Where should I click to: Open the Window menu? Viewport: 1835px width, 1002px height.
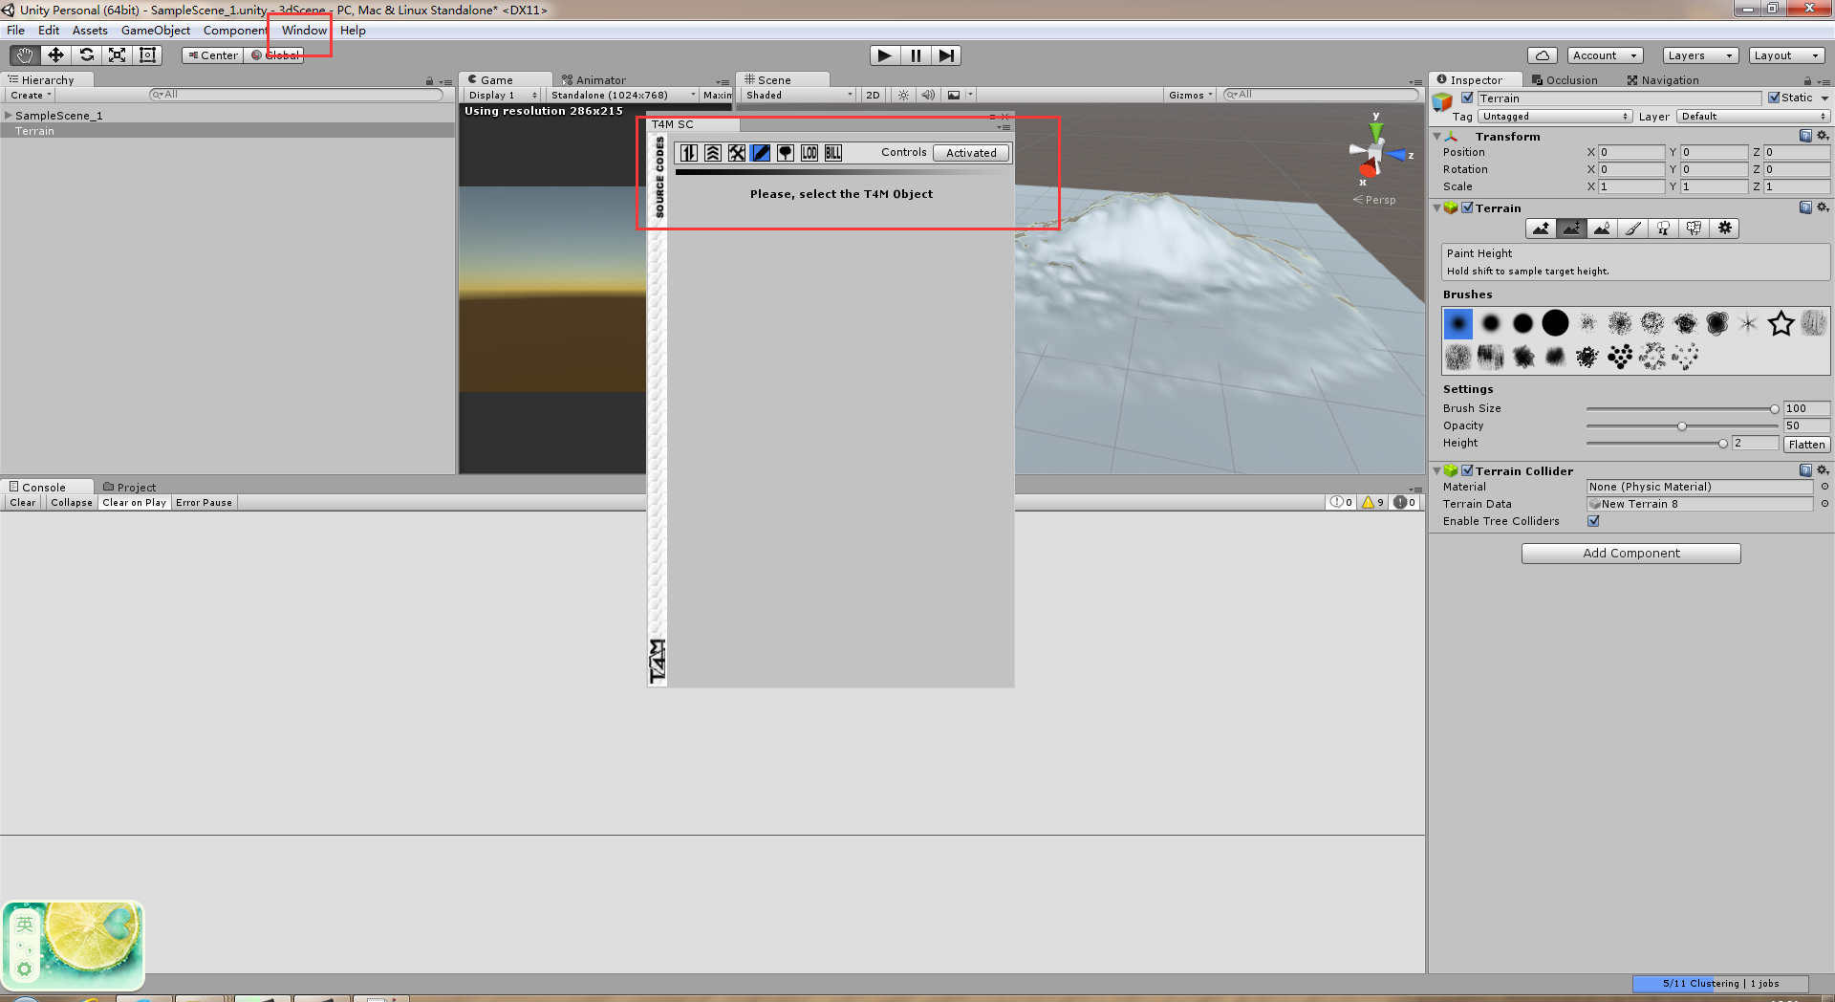point(304,31)
